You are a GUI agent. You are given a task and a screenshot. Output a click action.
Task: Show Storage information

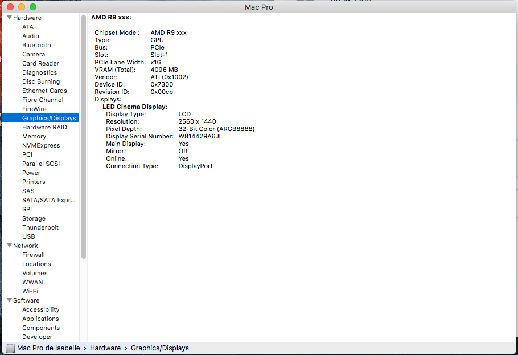pos(34,218)
